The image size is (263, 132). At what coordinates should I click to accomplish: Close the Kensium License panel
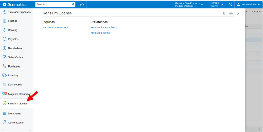click(x=238, y=14)
